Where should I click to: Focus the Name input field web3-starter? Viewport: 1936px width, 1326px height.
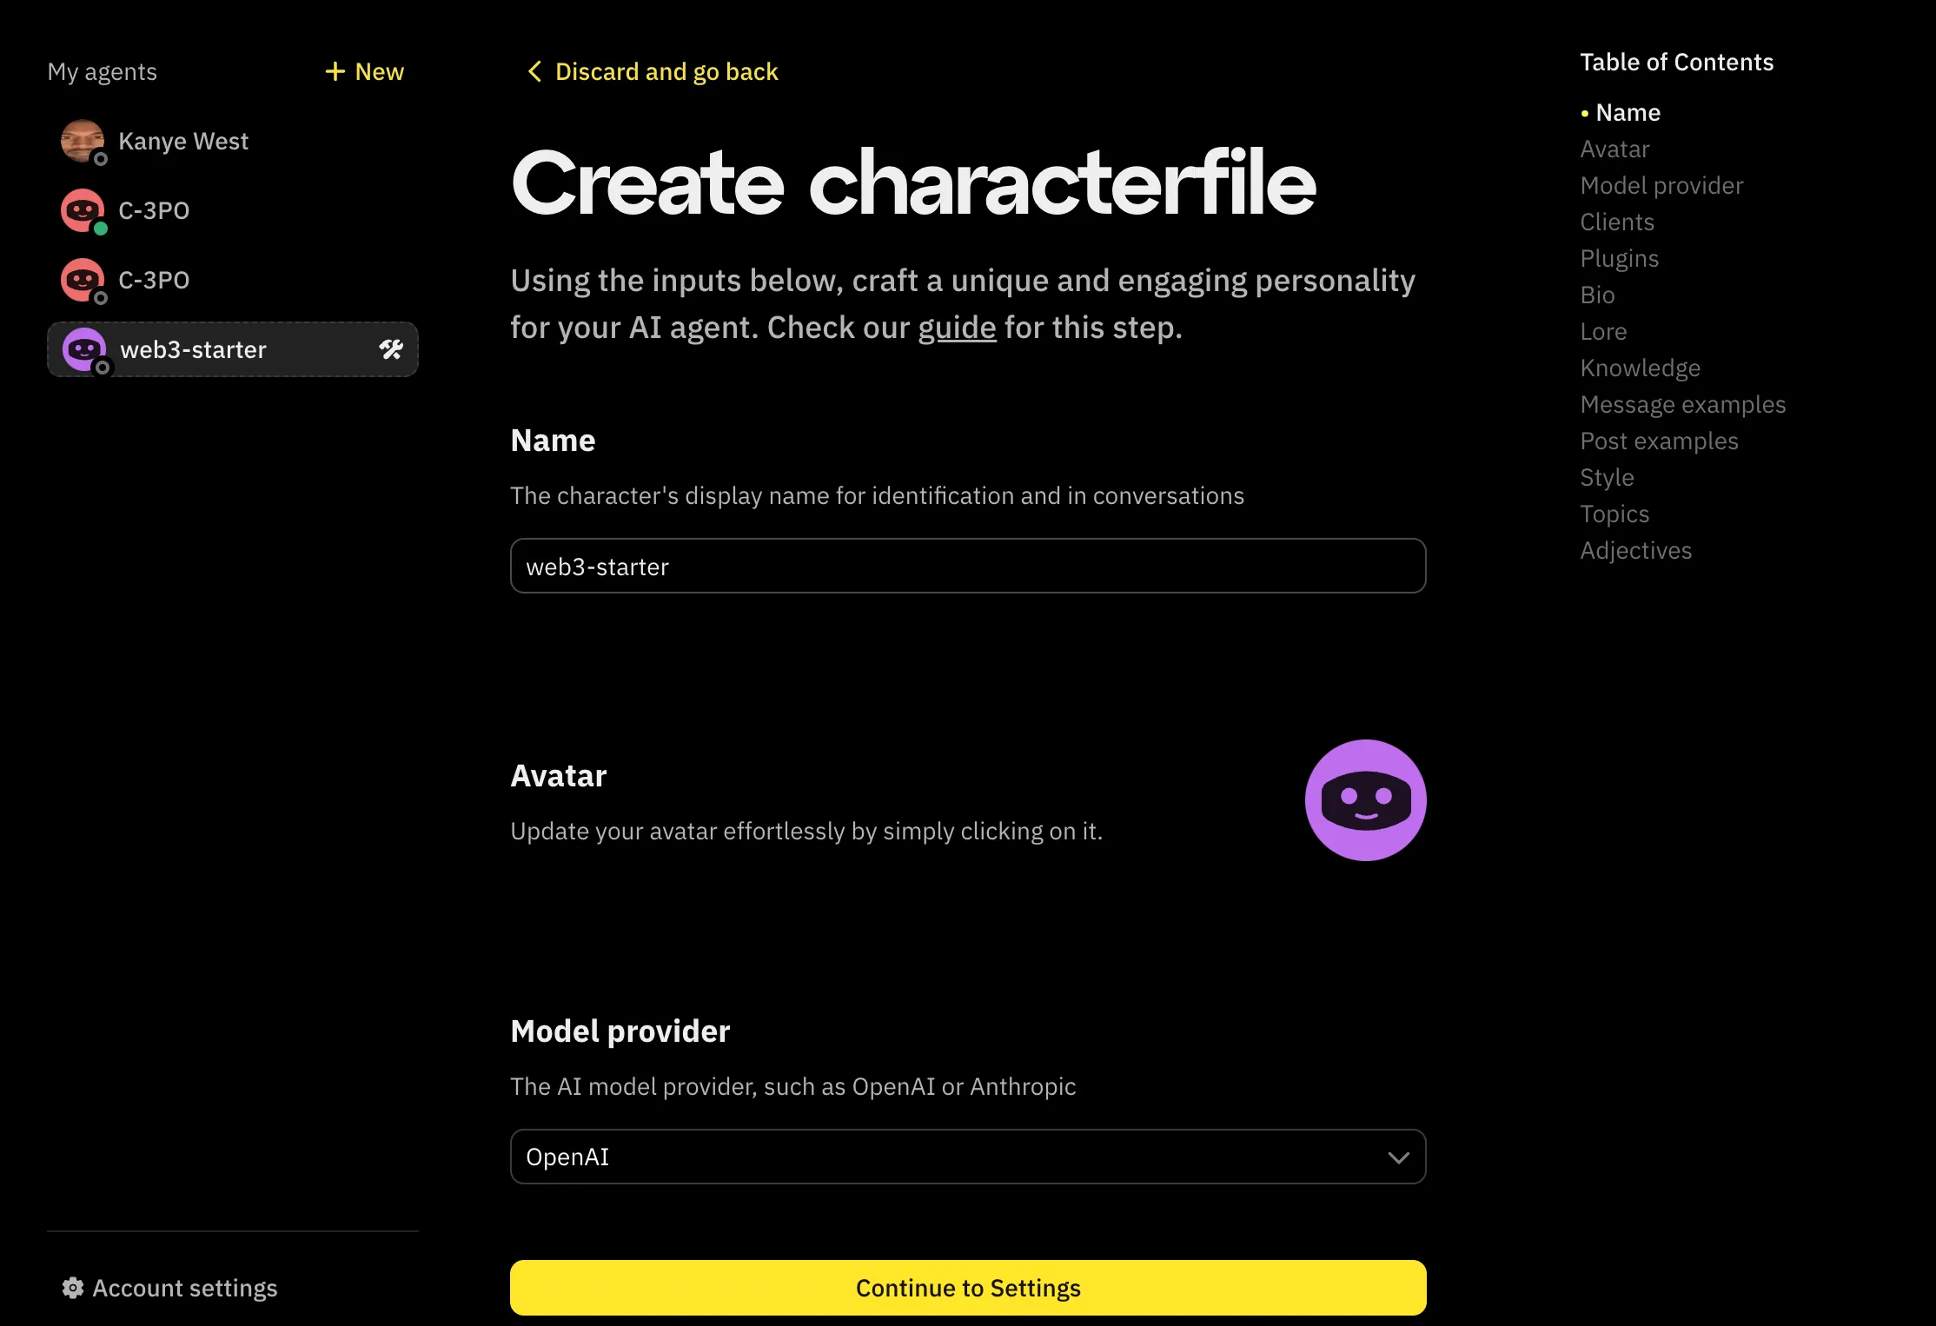[x=967, y=566]
